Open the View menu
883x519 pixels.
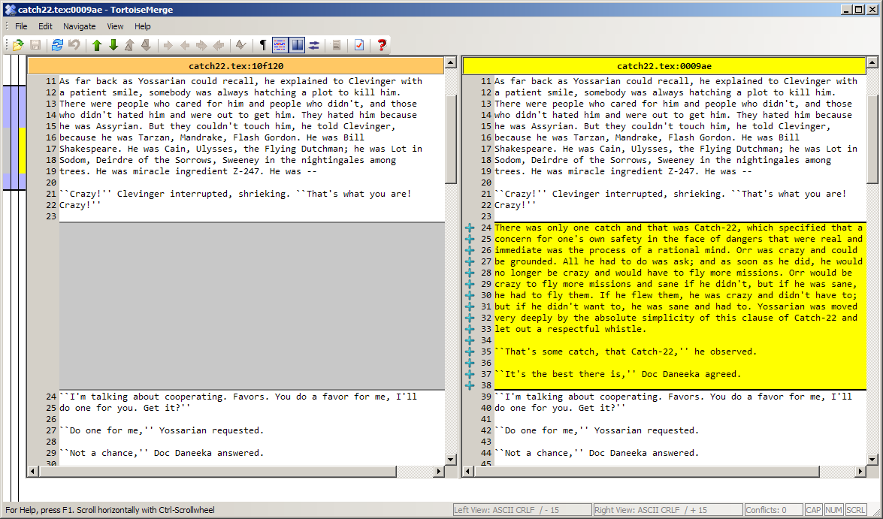click(116, 26)
